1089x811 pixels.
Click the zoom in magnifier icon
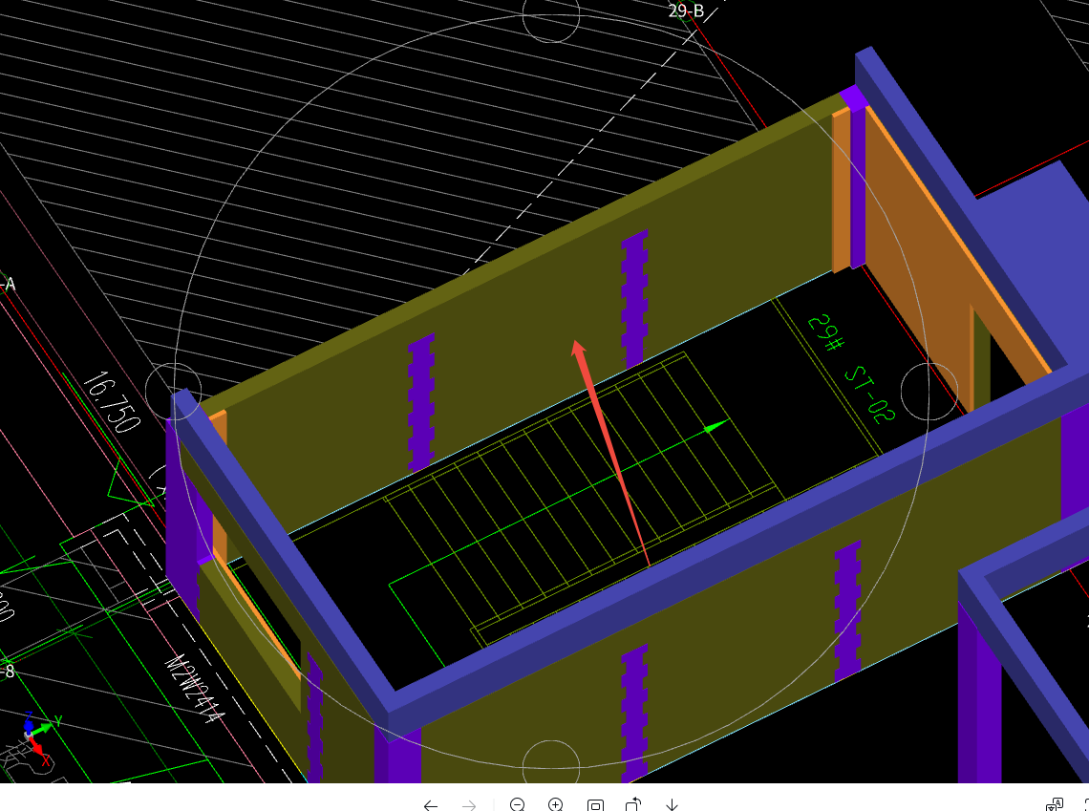click(556, 804)
